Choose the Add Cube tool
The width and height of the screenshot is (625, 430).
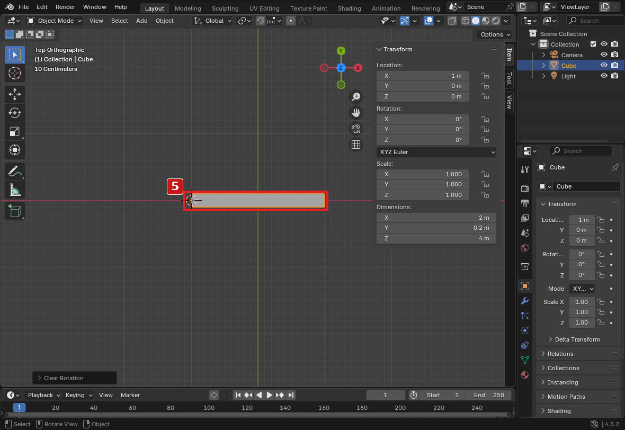15,211
